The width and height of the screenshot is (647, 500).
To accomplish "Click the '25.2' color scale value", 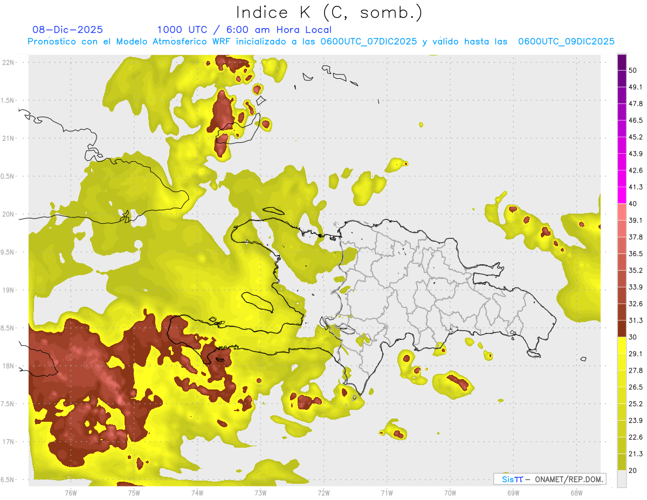I will (636, 404).
